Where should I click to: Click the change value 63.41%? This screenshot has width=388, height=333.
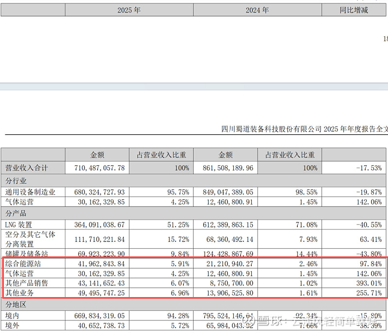(371, 239)
